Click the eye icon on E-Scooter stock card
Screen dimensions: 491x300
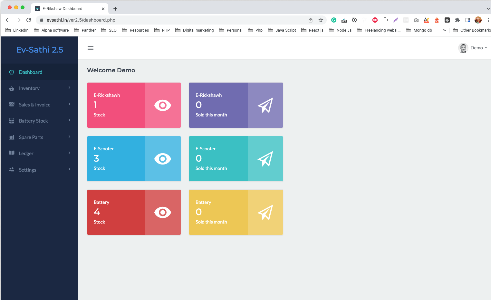pyautogui.click(x=162, y=159)
